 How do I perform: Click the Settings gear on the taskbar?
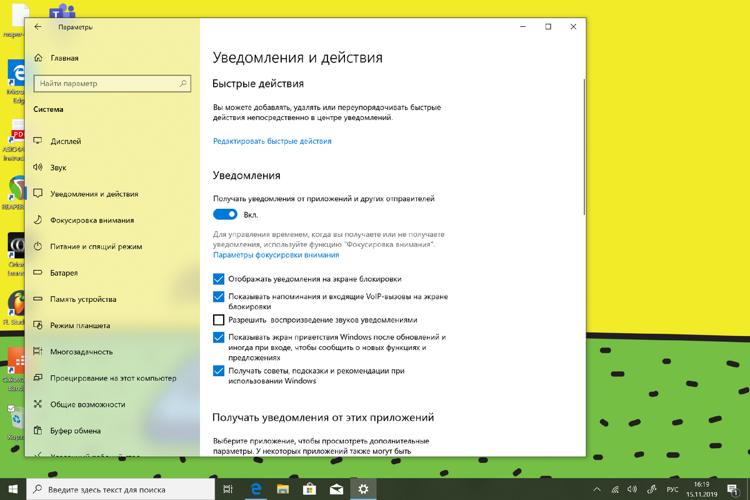coord(363,489)
